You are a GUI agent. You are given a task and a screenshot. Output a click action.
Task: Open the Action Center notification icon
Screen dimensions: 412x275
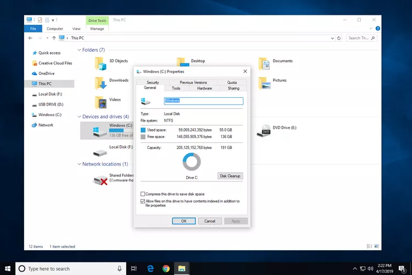(402, 269)
